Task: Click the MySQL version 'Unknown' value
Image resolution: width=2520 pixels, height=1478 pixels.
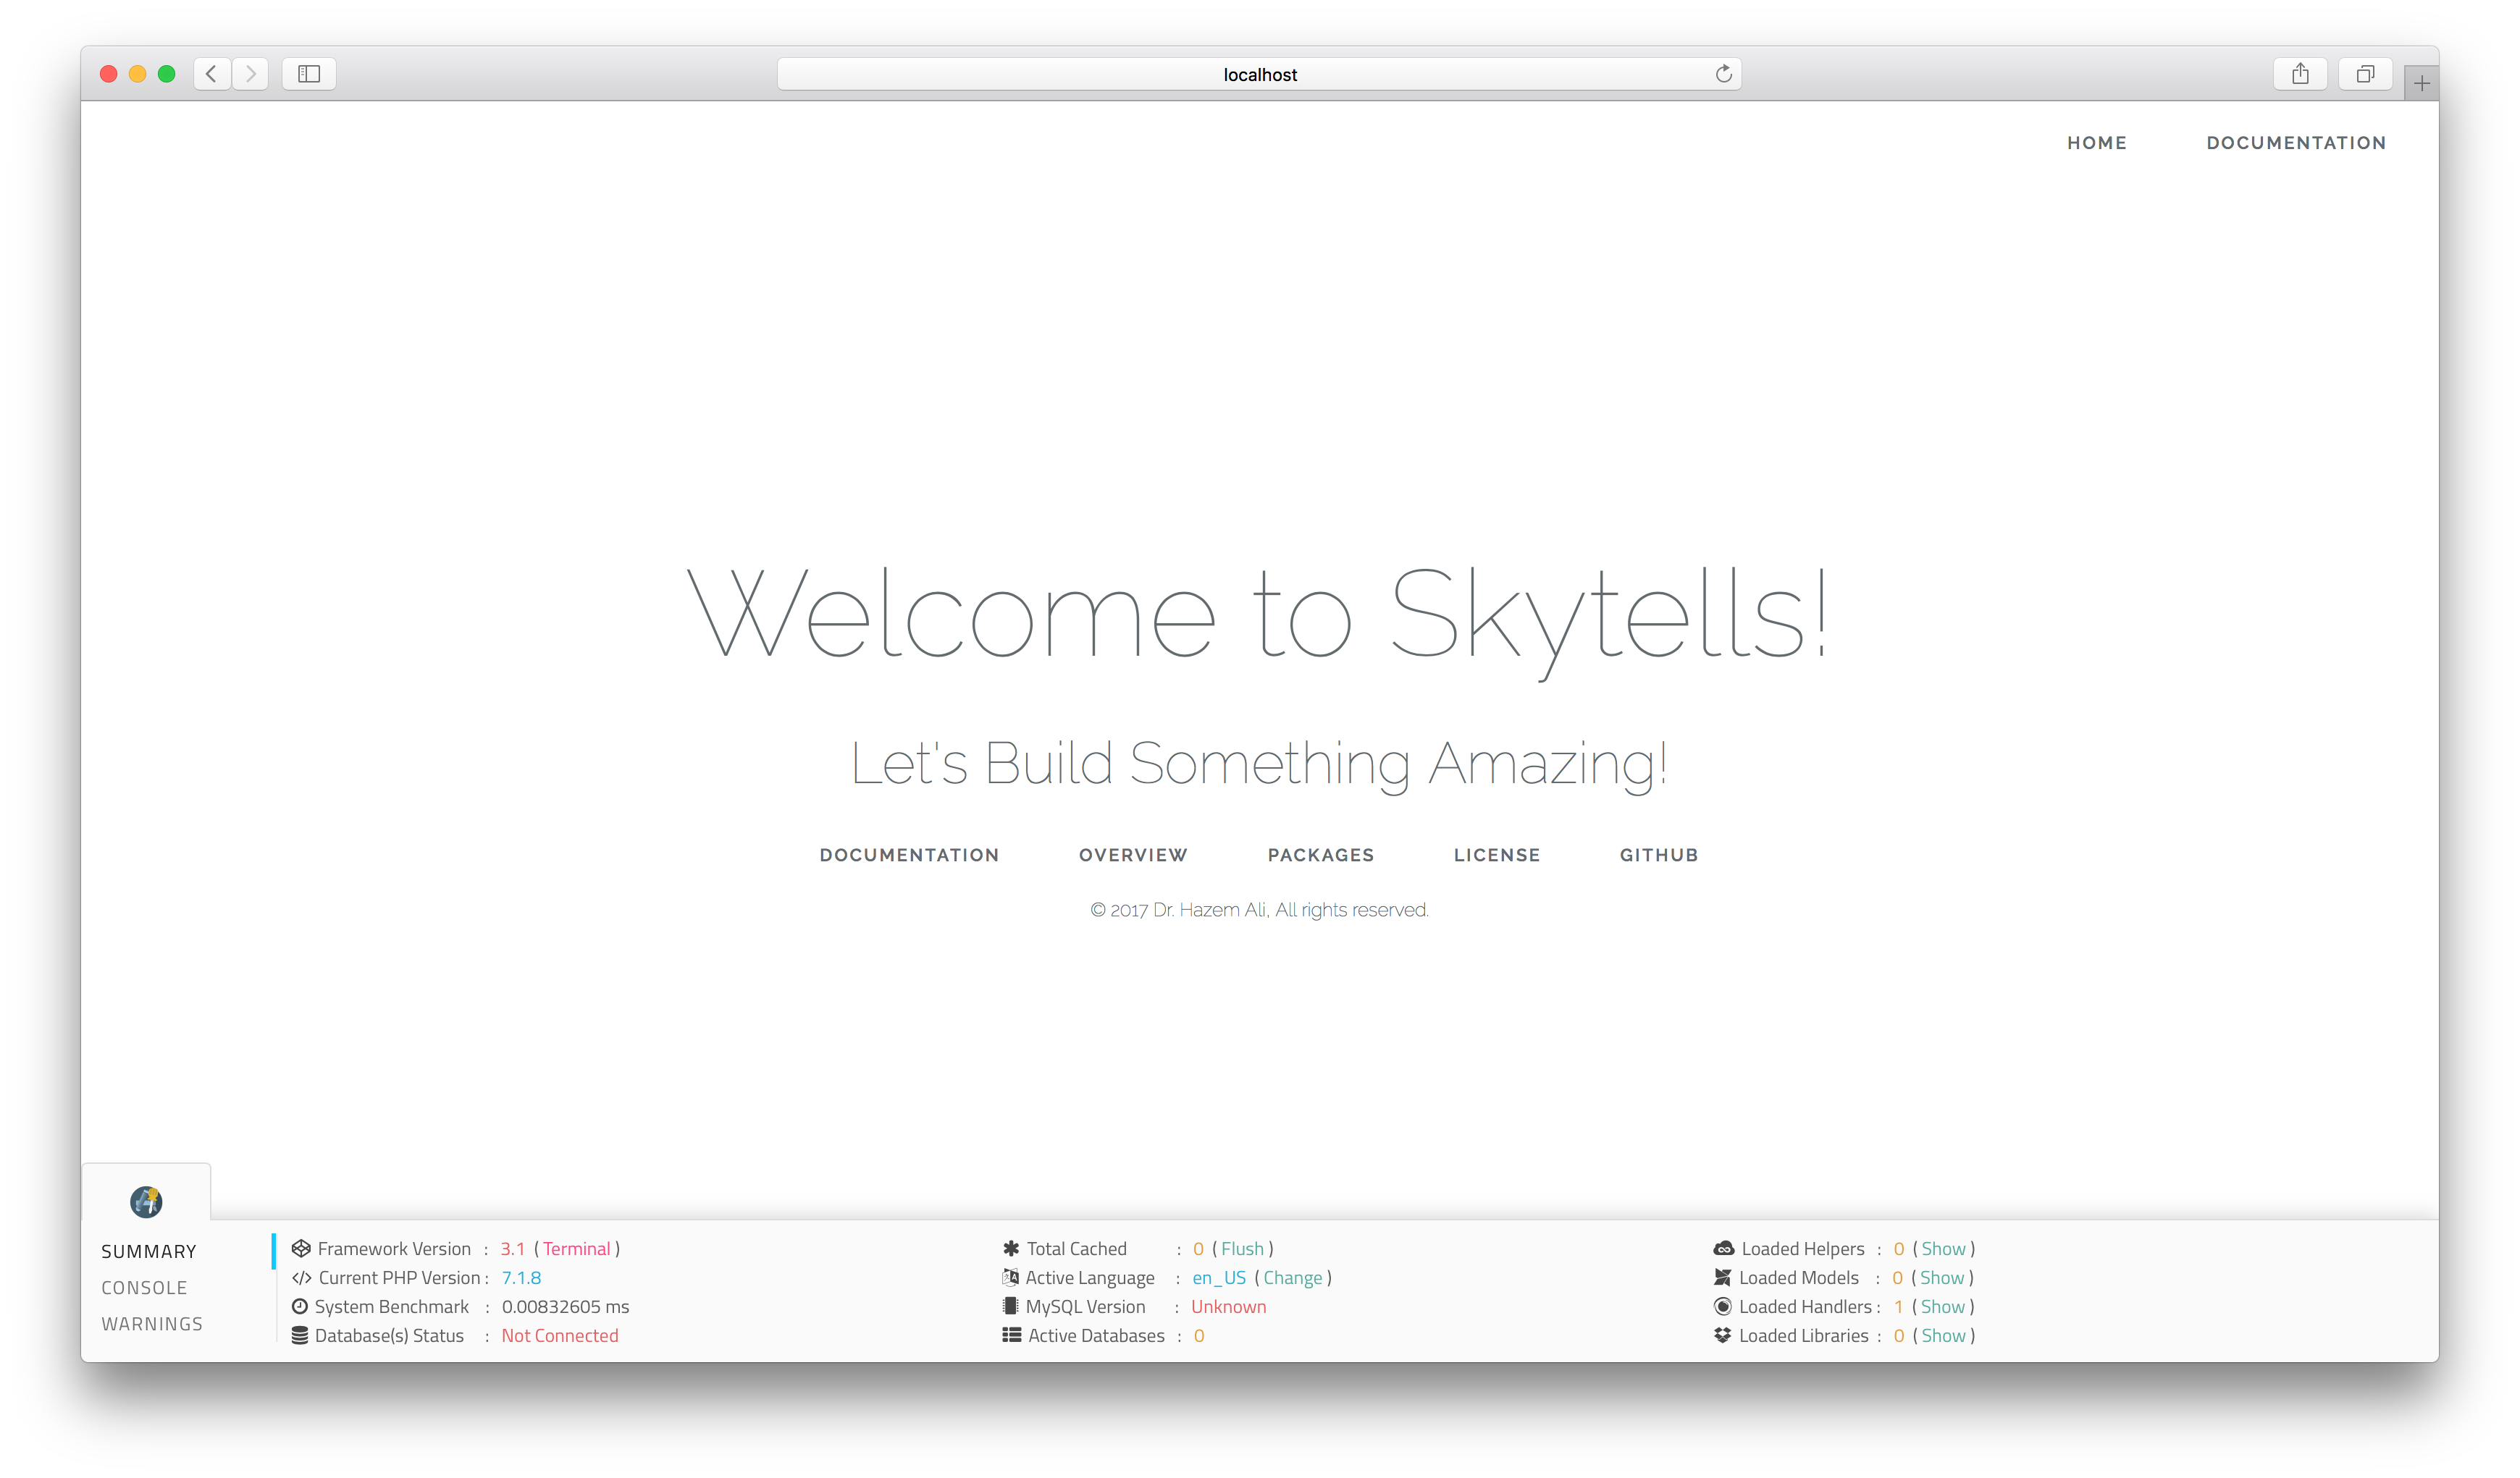Action: point(1228,1306)
